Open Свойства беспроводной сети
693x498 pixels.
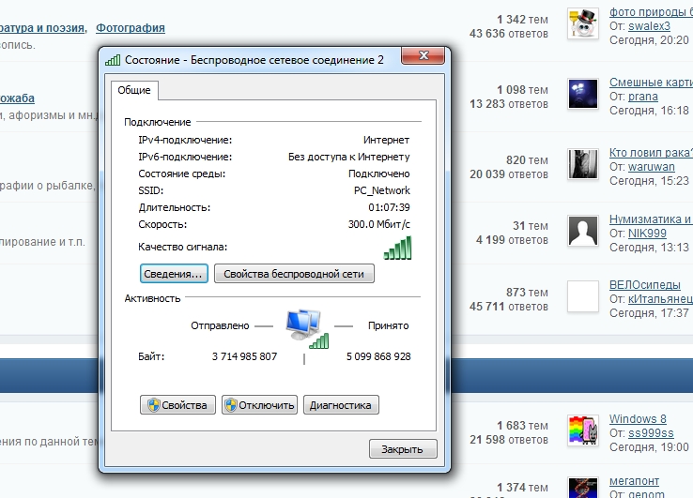294,274
